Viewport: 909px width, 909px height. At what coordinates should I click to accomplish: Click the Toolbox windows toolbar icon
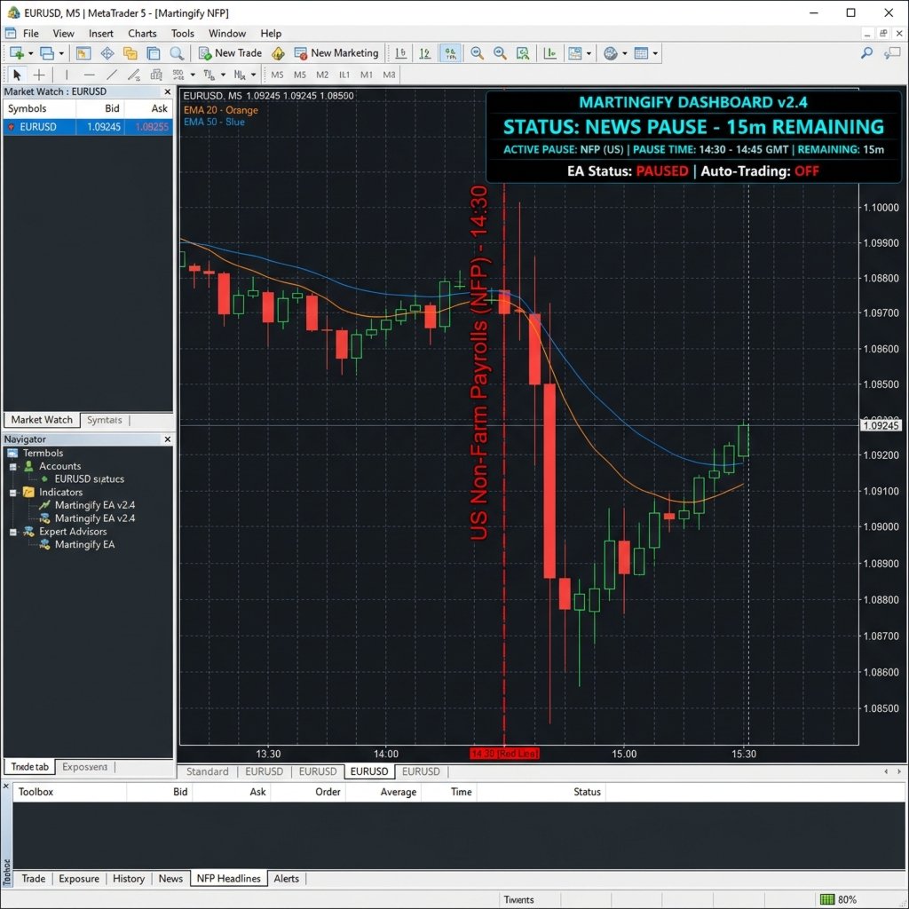click(x=153, y=53)
